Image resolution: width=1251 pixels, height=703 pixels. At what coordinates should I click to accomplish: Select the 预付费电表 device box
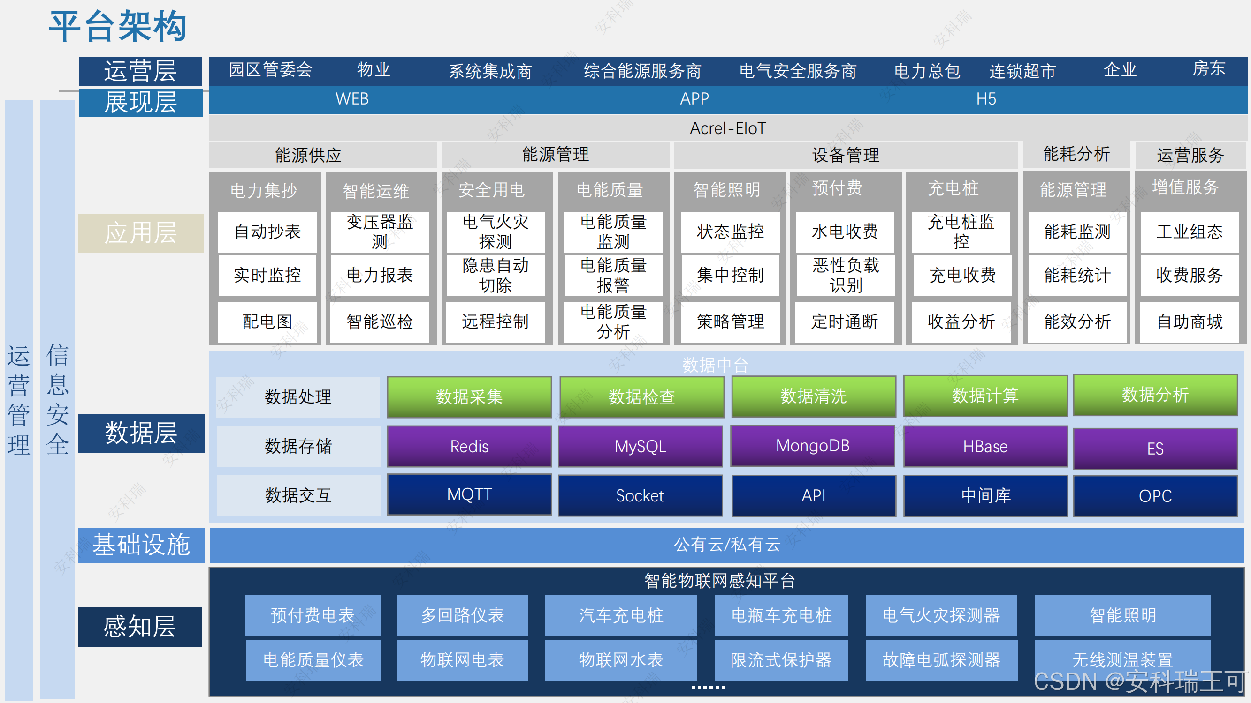(x=312, y=615)
